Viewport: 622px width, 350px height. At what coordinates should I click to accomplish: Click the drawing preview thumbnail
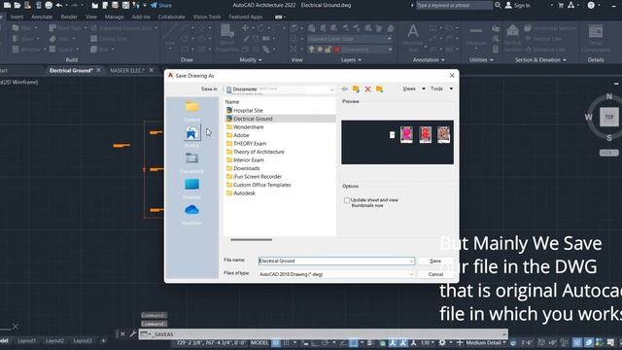pos(397,142)
